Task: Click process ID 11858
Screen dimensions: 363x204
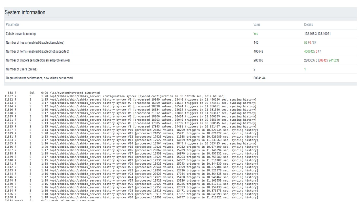Action: pos(9,197)
